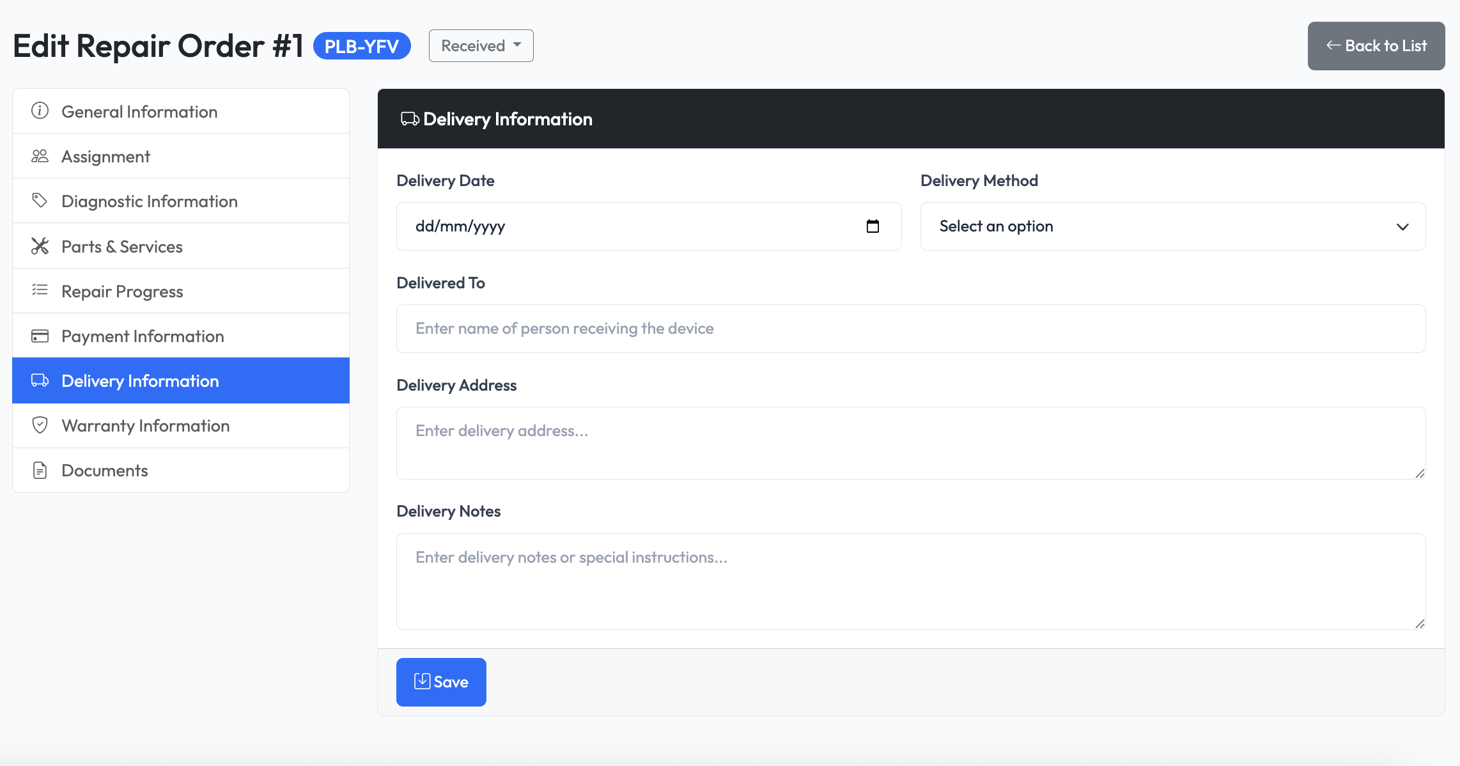Expand the Delivery Method select options
1460x766 pixels.
click(1172, 226)
